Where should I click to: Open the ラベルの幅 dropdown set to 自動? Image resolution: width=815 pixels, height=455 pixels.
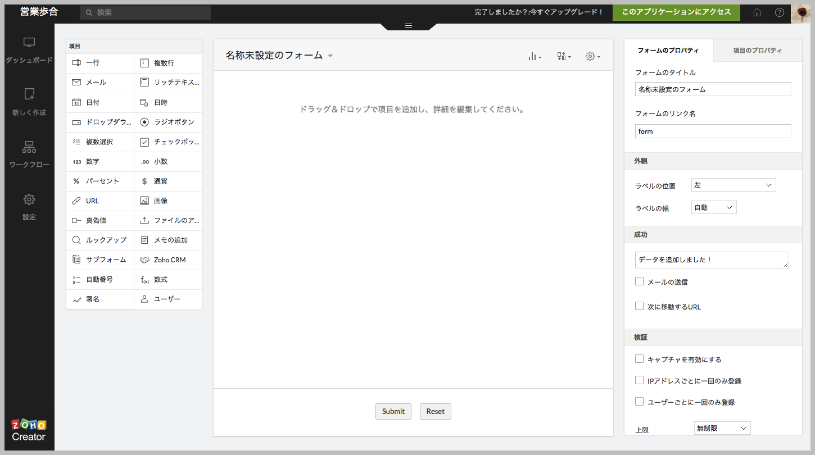click(714, 208)
